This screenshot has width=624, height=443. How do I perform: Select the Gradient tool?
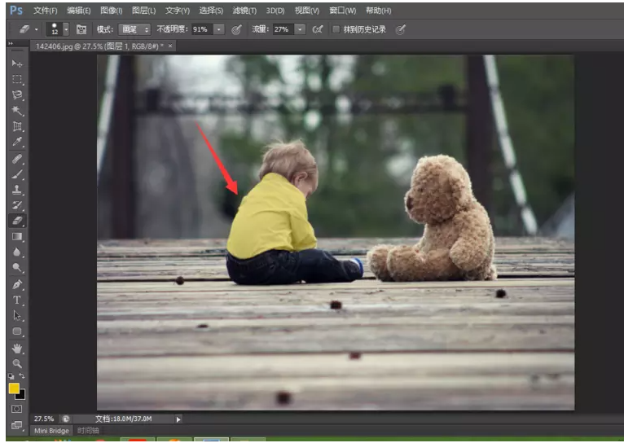(17, 237)
